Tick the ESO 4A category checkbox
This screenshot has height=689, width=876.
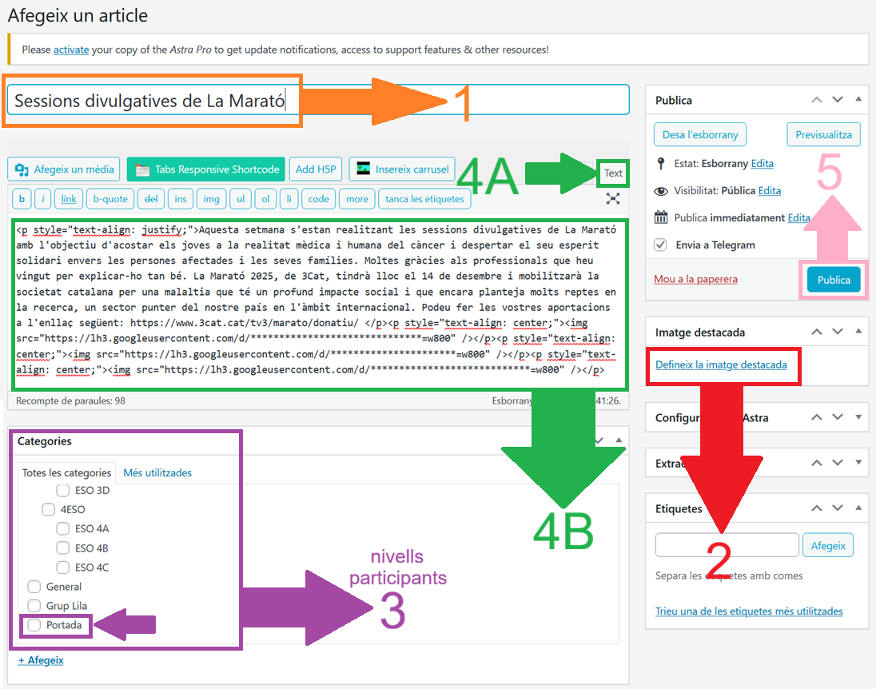pos(63,528)
